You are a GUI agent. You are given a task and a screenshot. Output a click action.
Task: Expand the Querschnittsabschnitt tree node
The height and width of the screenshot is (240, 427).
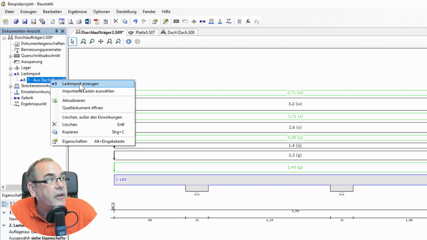11,56
